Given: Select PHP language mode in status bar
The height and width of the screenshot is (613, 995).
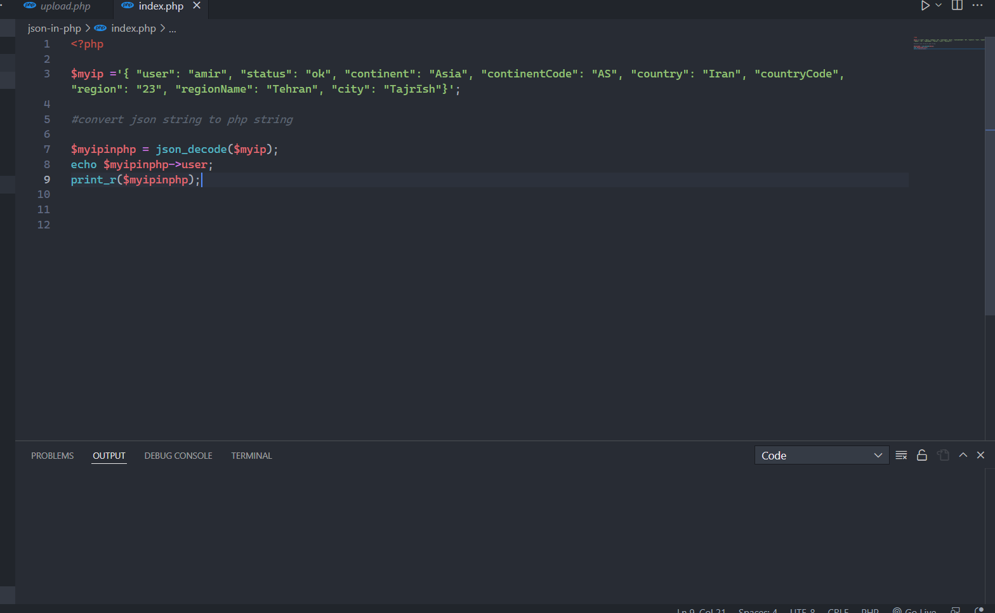Looking at the screenshot, I should click(870, 610).
